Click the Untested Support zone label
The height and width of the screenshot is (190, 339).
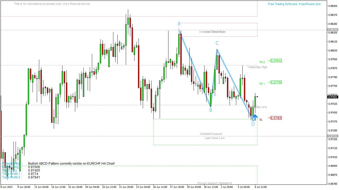211,134
